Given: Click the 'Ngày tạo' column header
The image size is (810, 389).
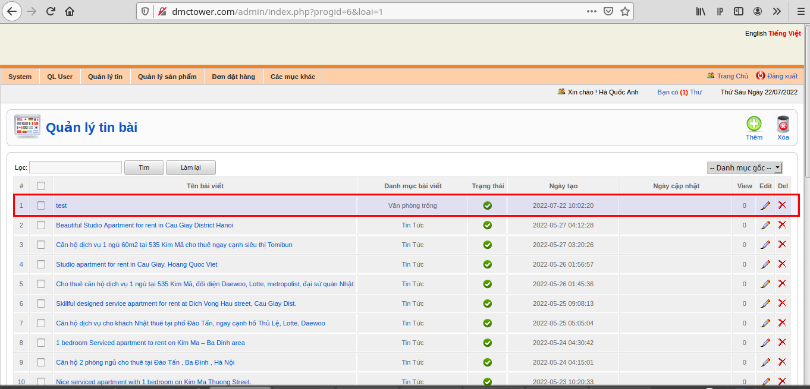Looking at the screenshot, I should (563, 186).
